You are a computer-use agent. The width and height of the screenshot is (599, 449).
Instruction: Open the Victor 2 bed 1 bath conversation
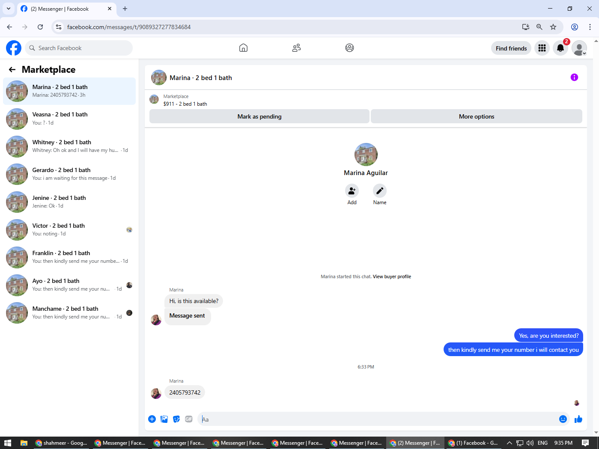pyautogui.click(x=69, y=230)
